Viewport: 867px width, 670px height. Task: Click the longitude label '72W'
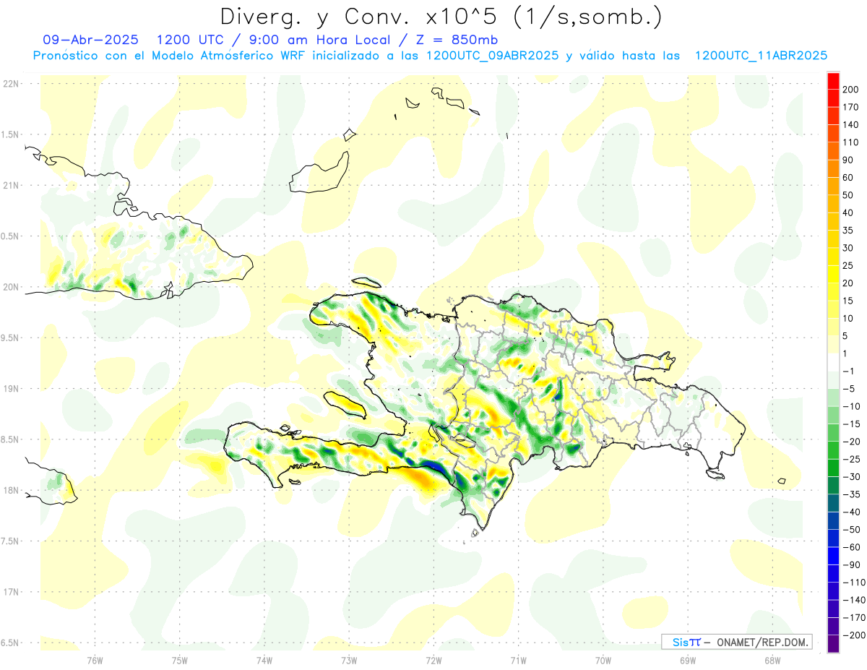coord(433,661)
